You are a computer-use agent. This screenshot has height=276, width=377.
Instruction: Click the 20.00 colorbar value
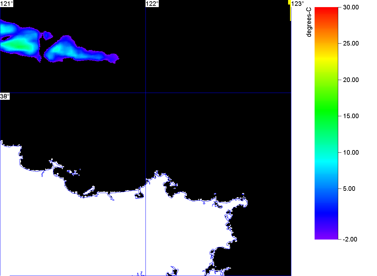click(x=351, y=80)
